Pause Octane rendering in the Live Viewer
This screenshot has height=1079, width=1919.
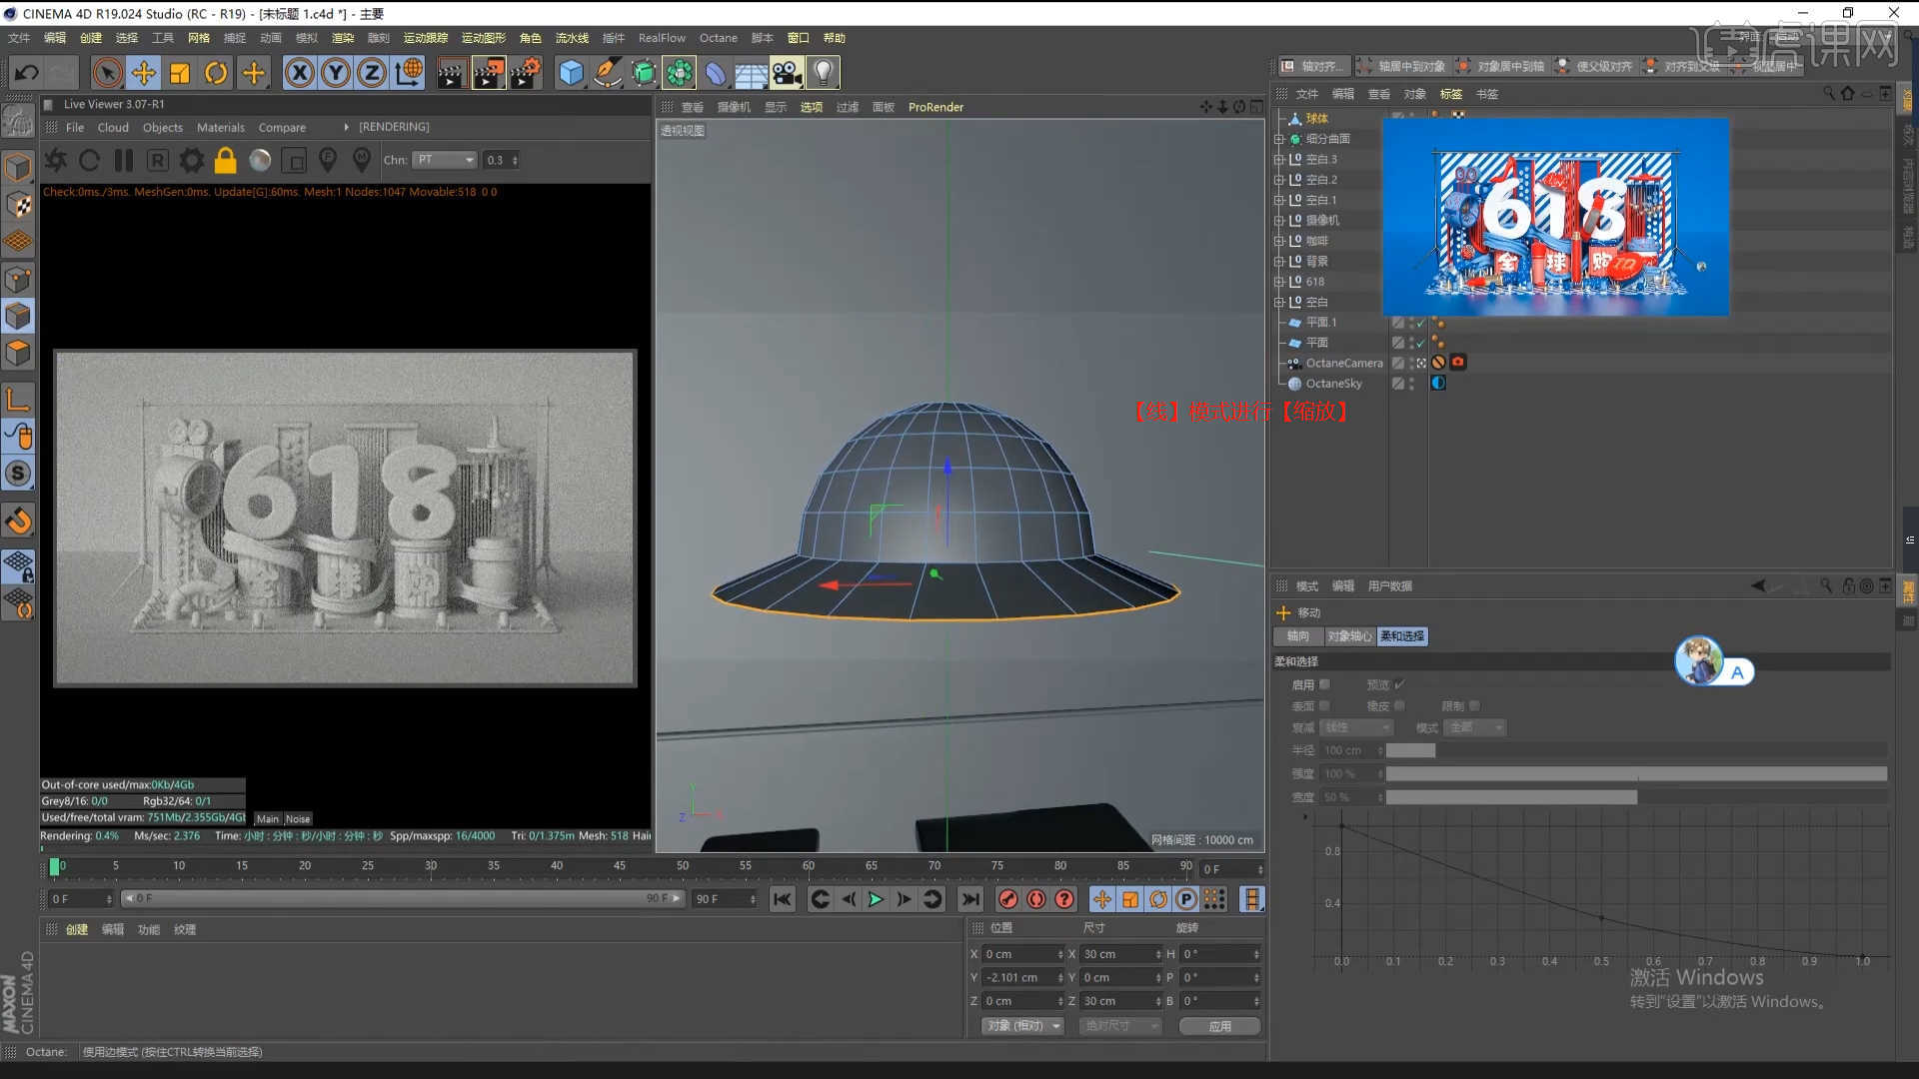tap(123, 160)
